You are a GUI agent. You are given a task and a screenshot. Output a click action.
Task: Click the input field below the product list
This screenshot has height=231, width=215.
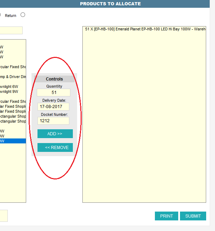(x=4, y=216)
